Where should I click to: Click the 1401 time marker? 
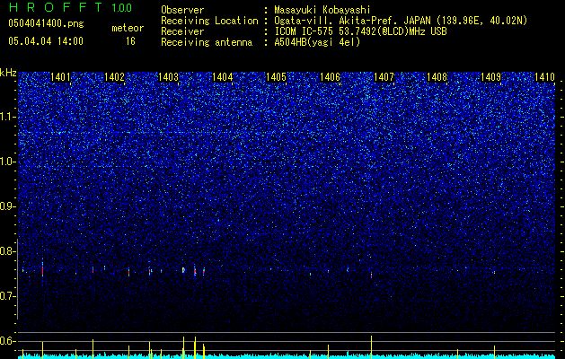(60, 76)
